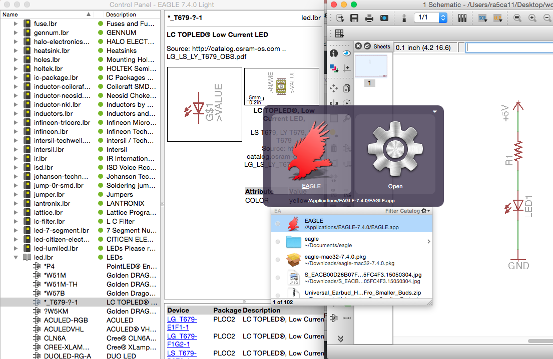Expand the gennum.lbr library
The width and height of the screenshot is (553, 359).
[16, 33]
